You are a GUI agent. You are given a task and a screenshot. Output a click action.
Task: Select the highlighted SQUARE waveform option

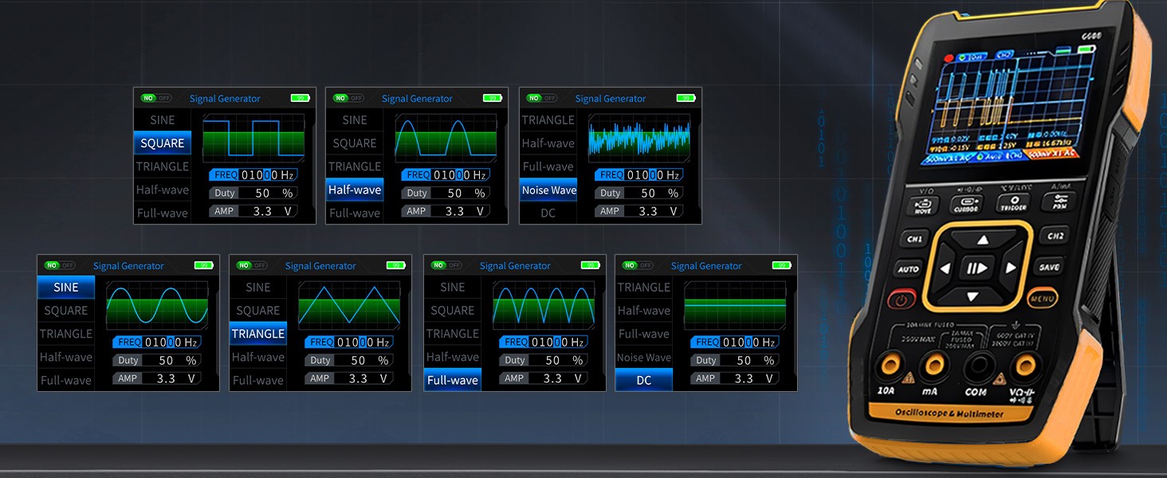(163, 143)
